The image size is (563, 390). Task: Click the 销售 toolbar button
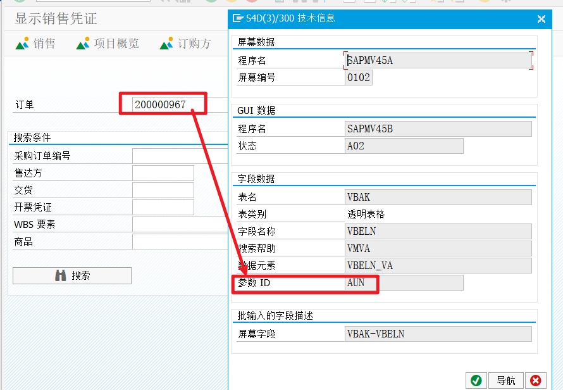pos(35,44)
